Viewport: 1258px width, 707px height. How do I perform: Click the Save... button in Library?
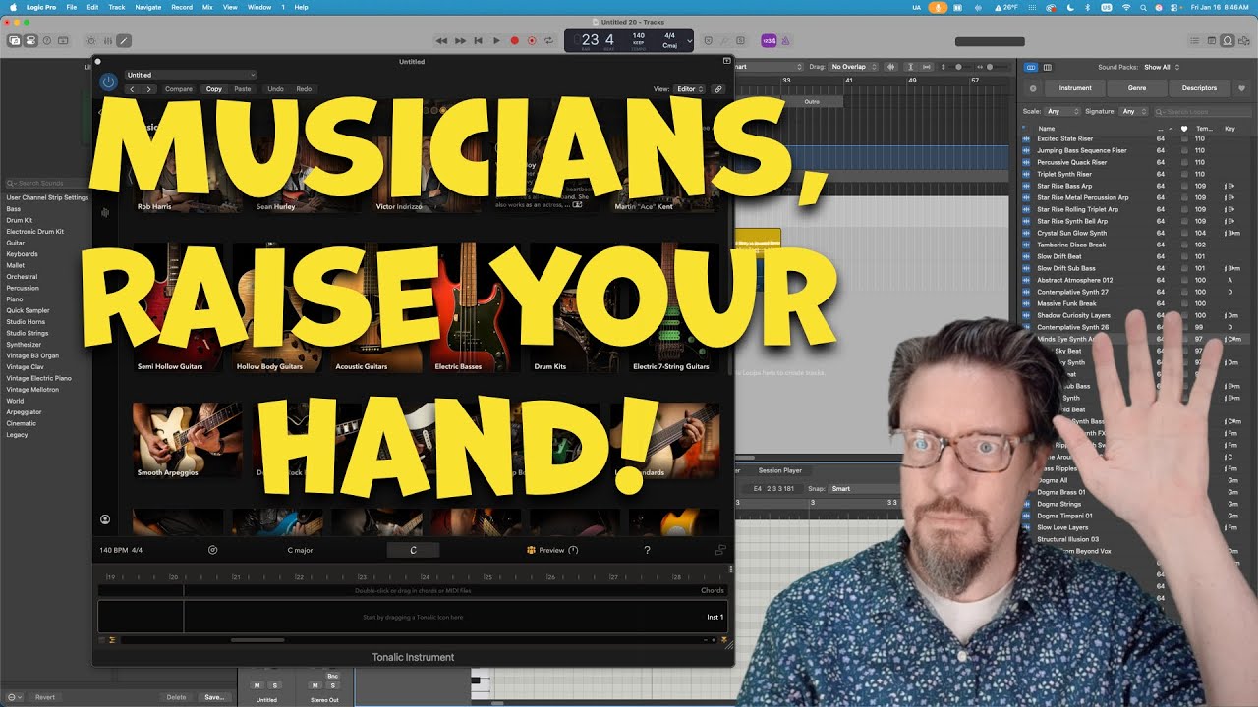coord(213,697)
